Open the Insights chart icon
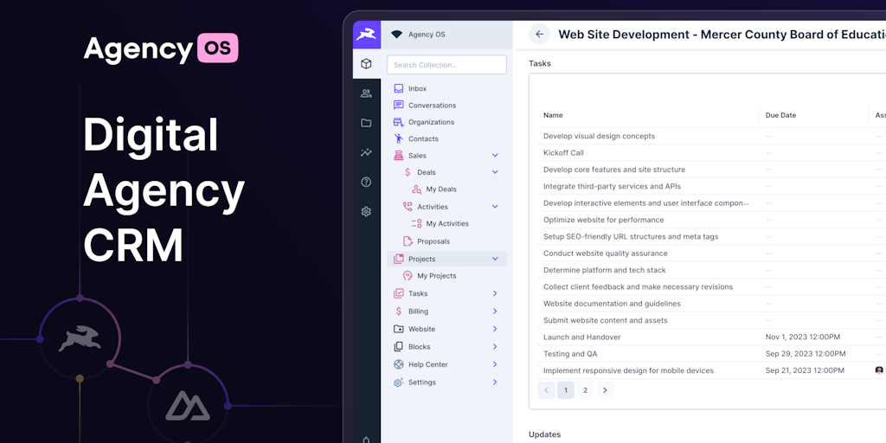This screenshot has width=886, height=443. pyautogui.click(x=366, y=152)
